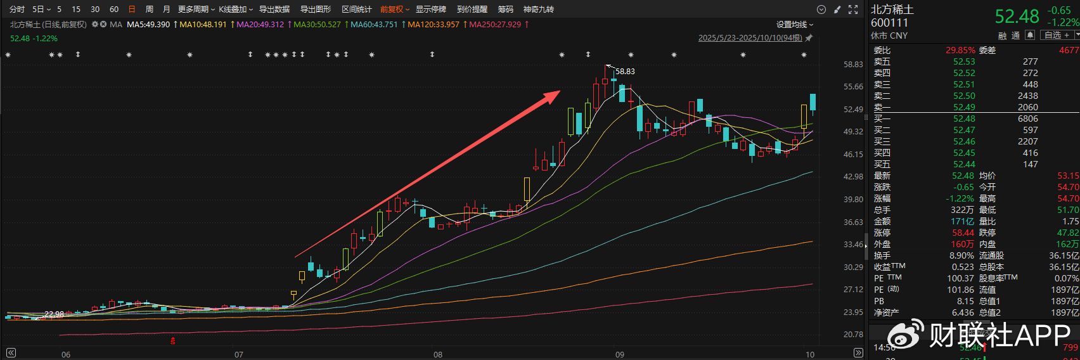Click the 09 month label on the time axis

coord(620,354)
